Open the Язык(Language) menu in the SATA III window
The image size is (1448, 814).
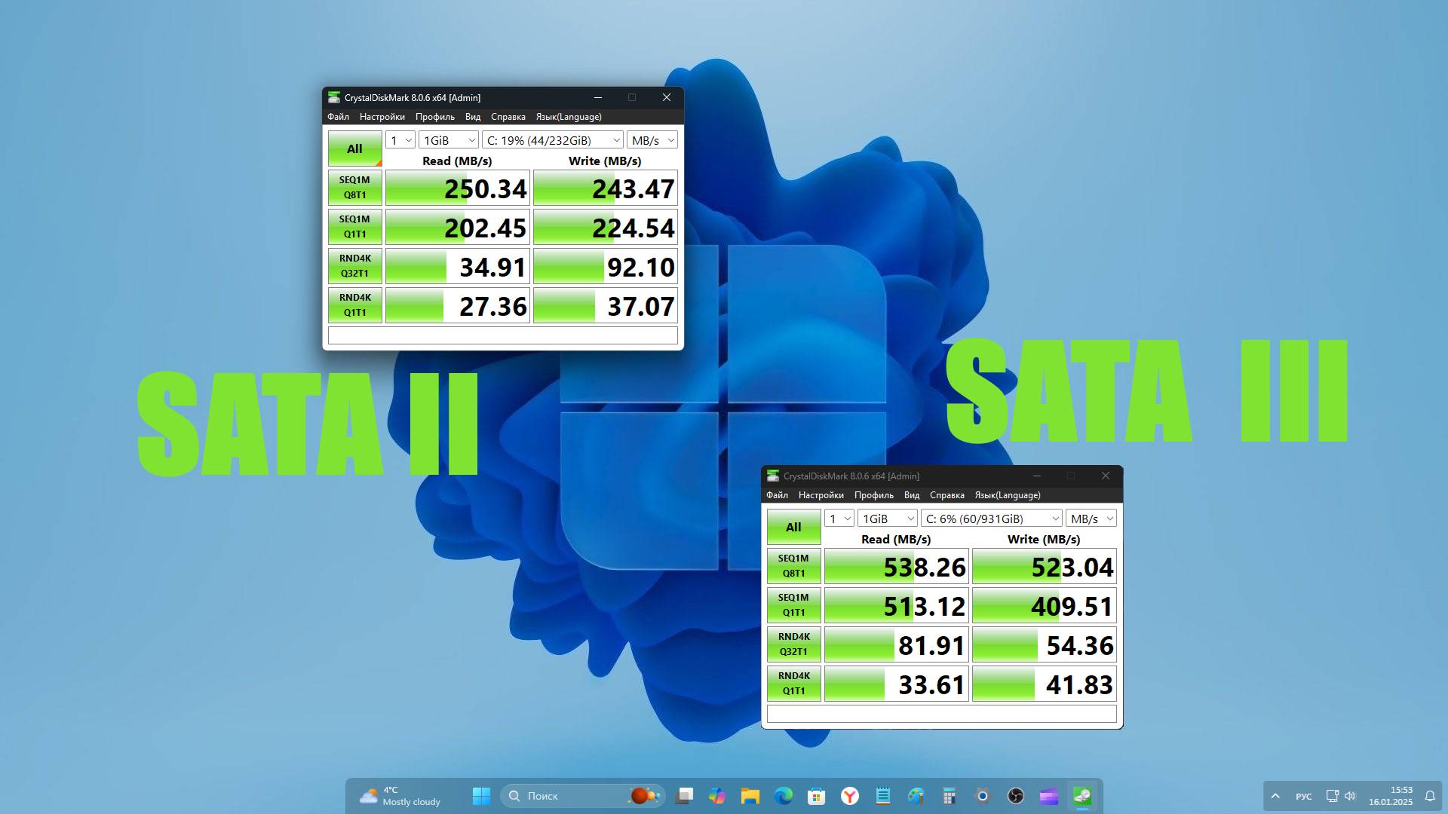click(1008, 495)
